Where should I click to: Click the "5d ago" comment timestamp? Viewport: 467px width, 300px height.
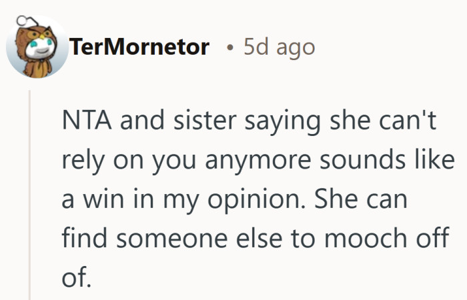coord(279,47)
